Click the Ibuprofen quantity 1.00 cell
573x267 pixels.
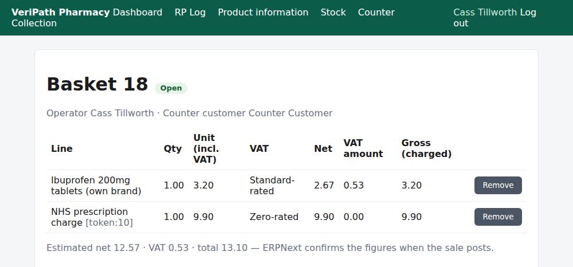[174, 186]
